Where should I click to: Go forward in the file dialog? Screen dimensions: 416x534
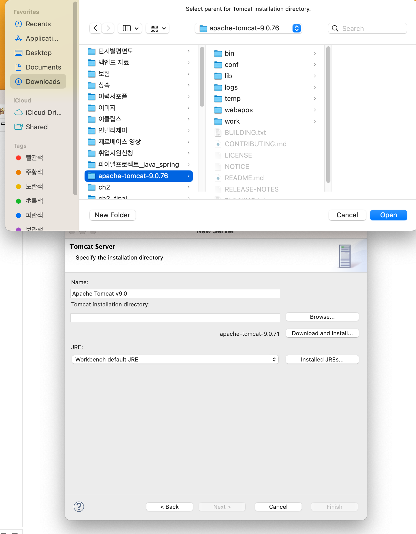[x=108, y=28]
